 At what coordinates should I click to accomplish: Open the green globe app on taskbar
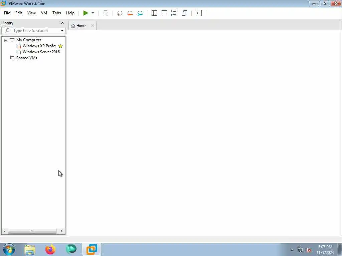click(71, 249)
